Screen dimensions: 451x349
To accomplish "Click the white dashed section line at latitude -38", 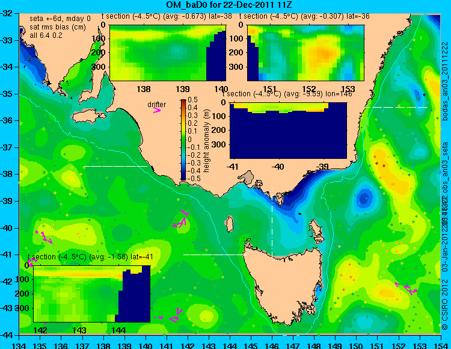I will pyautogui.click(x=115, y=166).
